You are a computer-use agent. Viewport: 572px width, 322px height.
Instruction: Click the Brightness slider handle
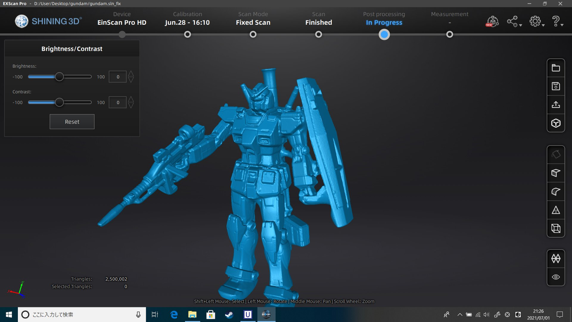[59, 77]
